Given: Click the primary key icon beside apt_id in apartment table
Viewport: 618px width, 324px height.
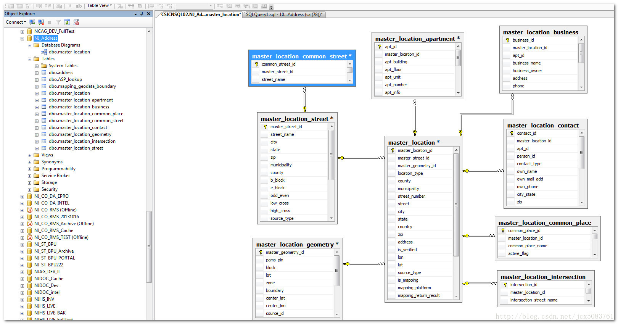Looking at the screenshot, I should pos(380,47).
